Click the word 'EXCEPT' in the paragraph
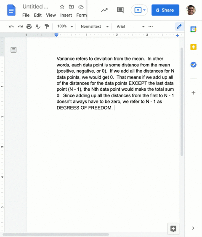The width and height of the screenshot is (202, 237). (138, 83)
